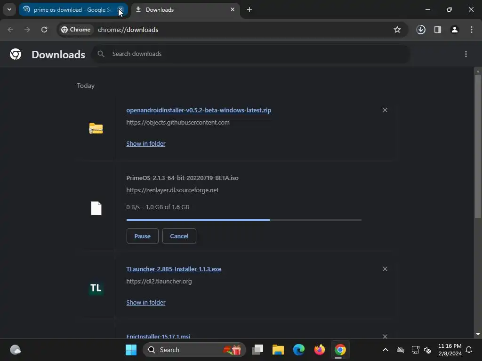Click the zip folder icon of openandroidinstaller
The image size is (482, 361).
tap(96, 128)
